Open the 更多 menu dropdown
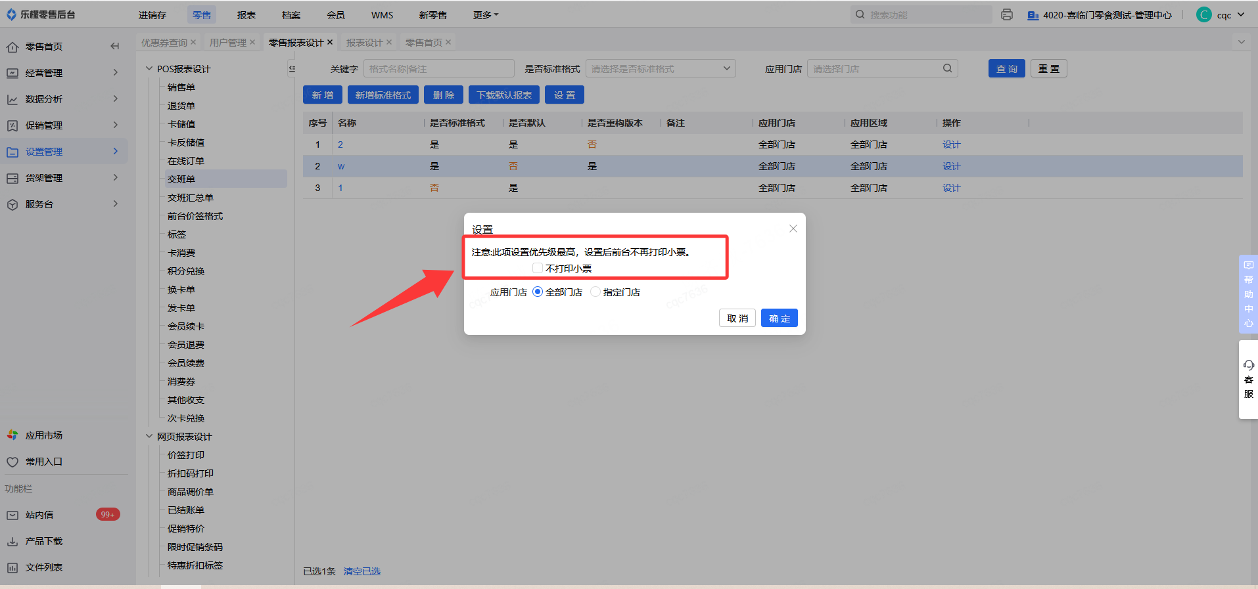The image size is (1258, 589). [x=486, y=14]
